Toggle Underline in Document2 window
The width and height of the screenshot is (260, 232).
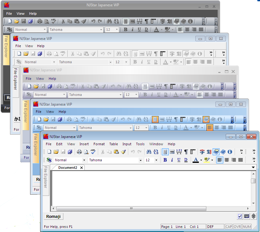[179, 160]
